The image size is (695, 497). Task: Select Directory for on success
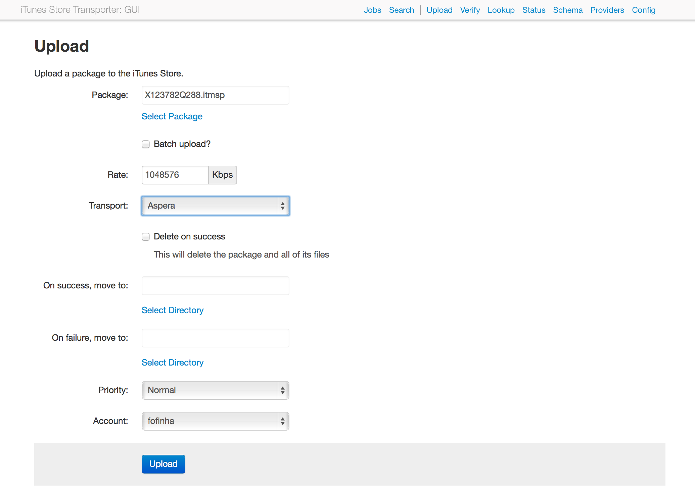pyautogui.click(x=173, y=310)
